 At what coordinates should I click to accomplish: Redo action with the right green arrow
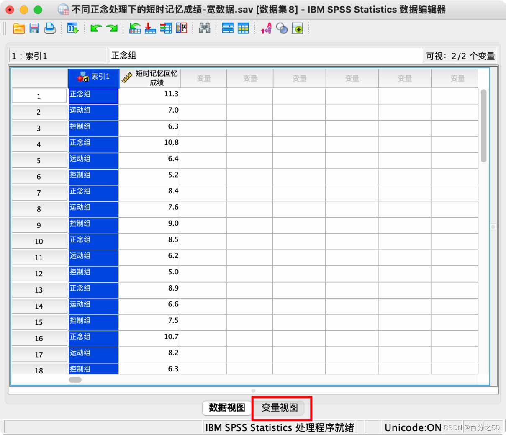point(112,28)
